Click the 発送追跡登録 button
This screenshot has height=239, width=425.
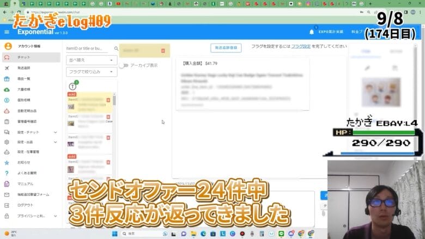coord(226,48)
